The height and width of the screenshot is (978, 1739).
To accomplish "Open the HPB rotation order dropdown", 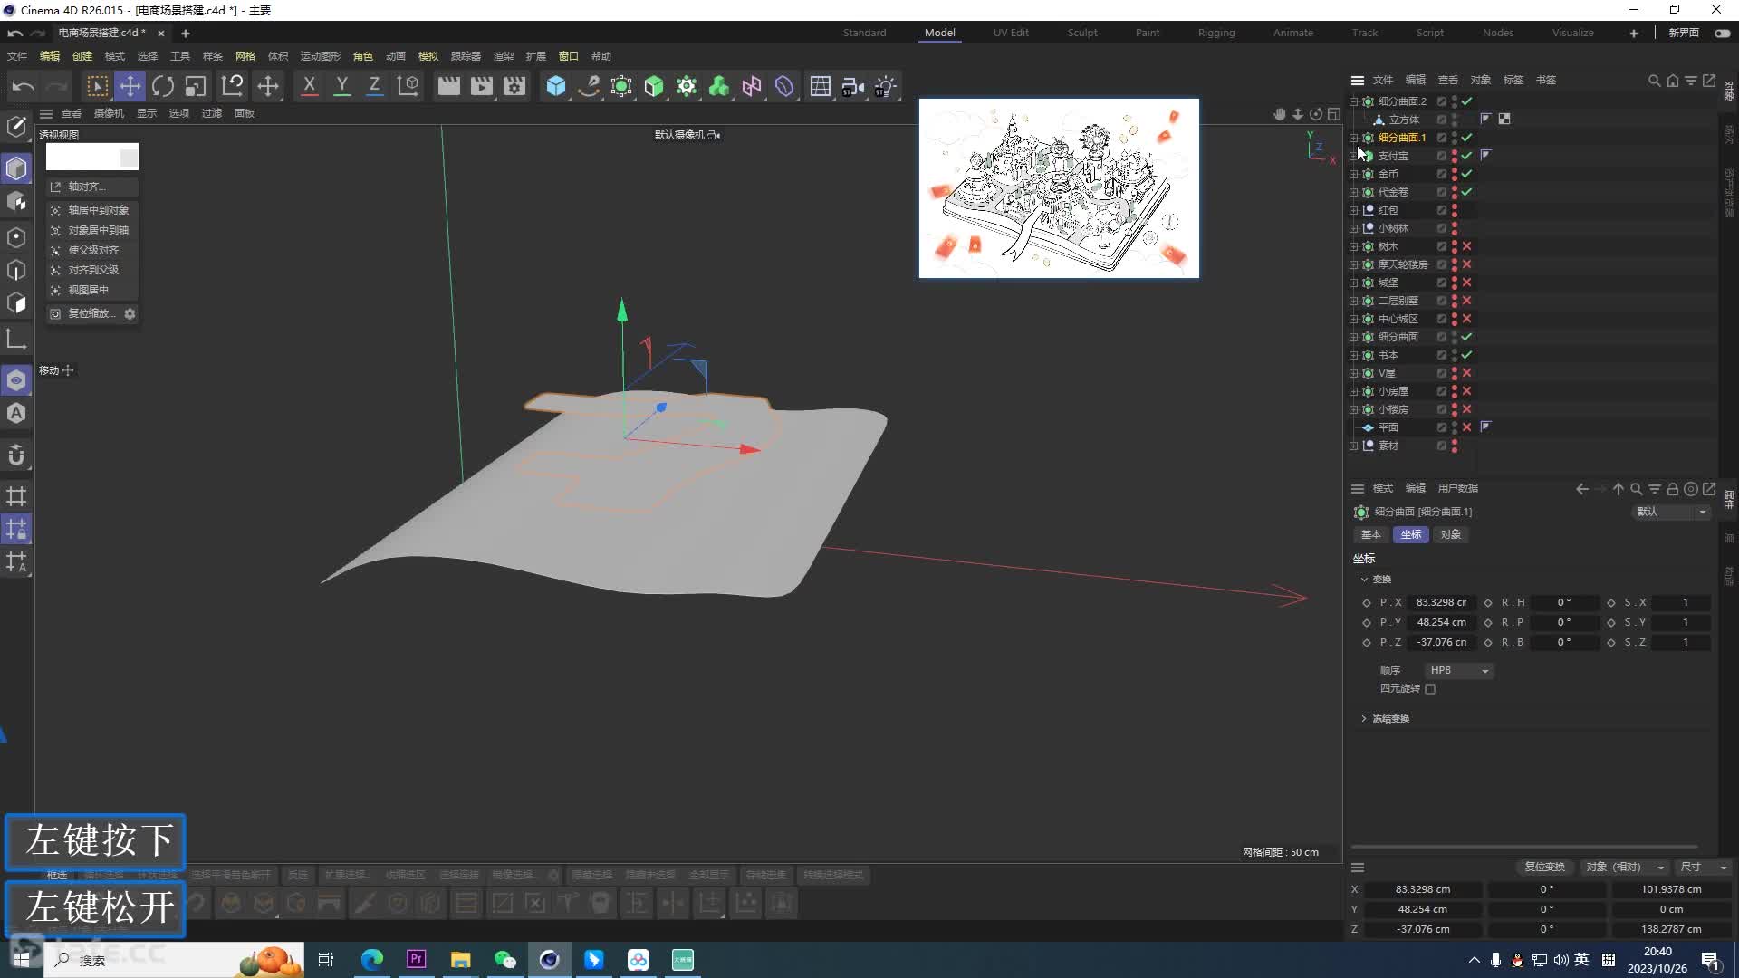I will point(1458,671).
